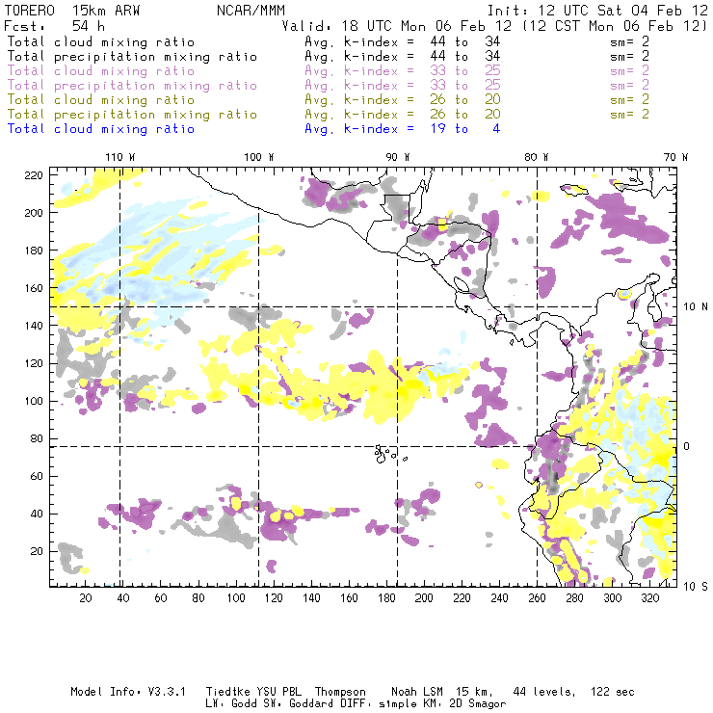Select the 'Valid: 18 UTC Mon 06 Feb 12' text
The width and height of the screenshot is (713, 713).
pos(397,25)
